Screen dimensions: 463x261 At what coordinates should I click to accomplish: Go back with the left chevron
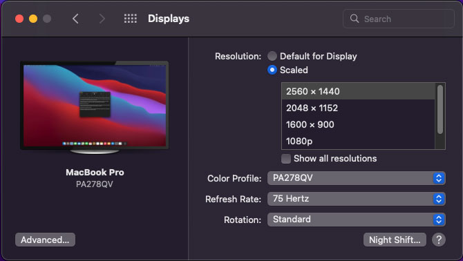click(75, 19)
